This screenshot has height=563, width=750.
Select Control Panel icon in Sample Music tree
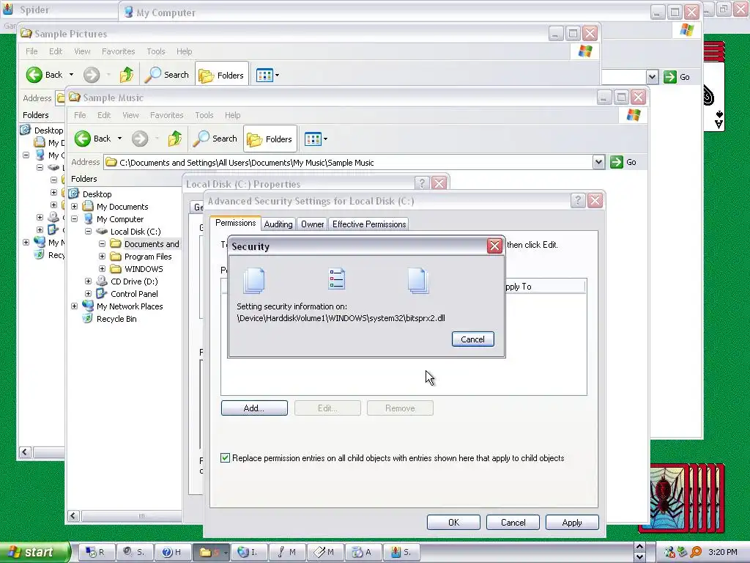[101, 294]
